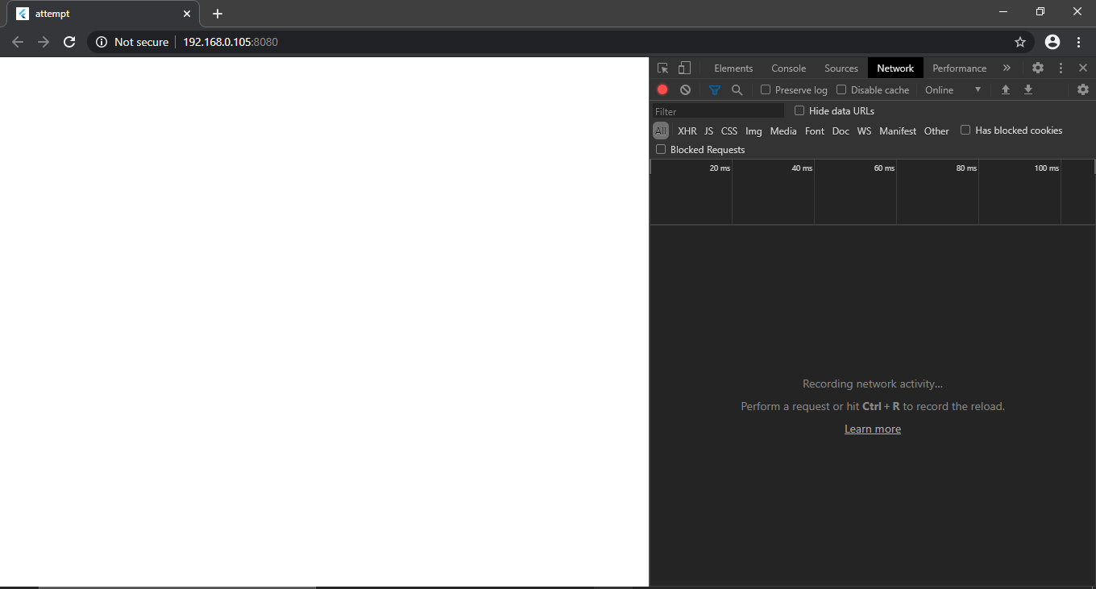The width and height of the screenshot is (1096, 589).
Task: Open DevTools settings gear
Action: tap(1037, 68)
